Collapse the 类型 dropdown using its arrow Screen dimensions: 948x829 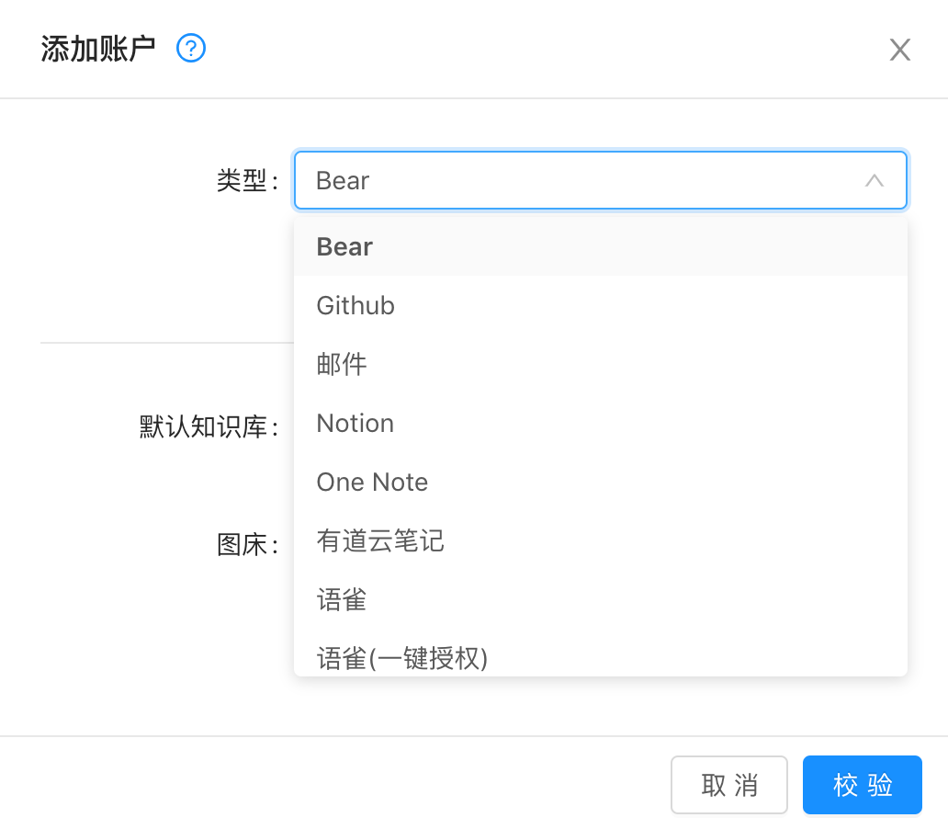[x=874, y=181]
